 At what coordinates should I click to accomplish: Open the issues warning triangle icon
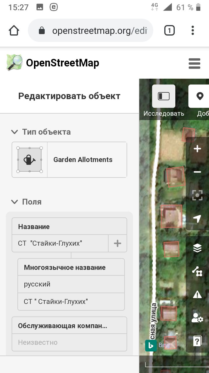[x=197, y=295]
